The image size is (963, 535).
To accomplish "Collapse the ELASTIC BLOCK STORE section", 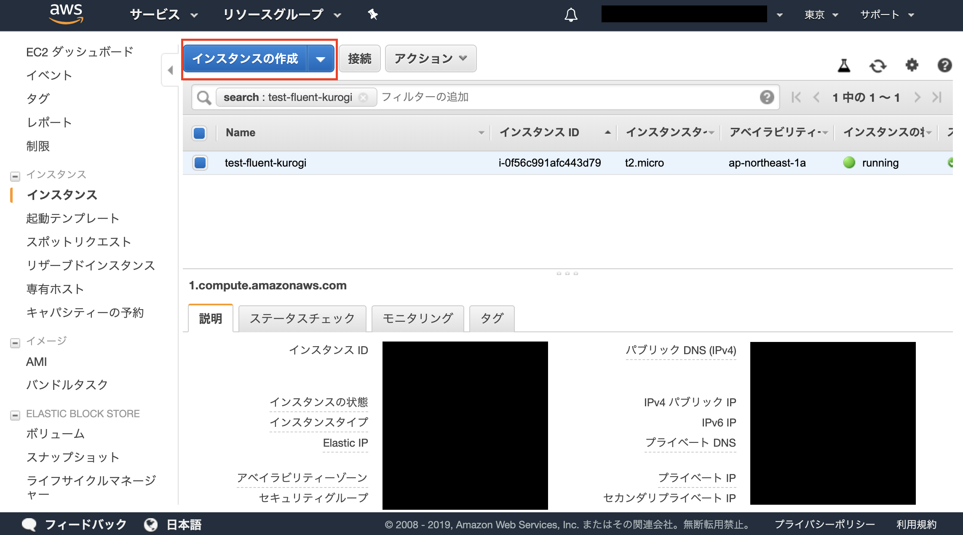I will click(15, 415).
